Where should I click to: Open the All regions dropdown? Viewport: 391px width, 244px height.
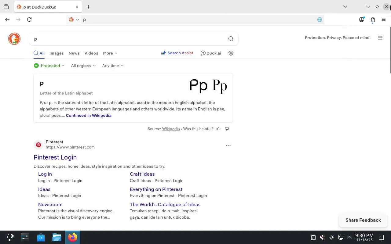pos(83,66)
